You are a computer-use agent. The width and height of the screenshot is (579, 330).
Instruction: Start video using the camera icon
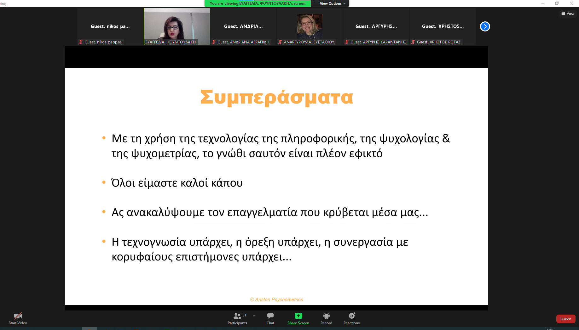tap(18, 316)
